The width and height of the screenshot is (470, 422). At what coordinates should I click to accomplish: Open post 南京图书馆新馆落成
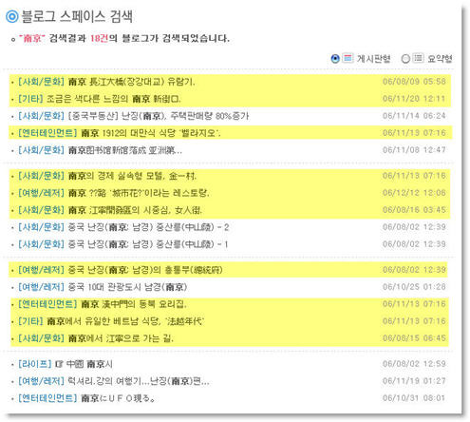125,150
